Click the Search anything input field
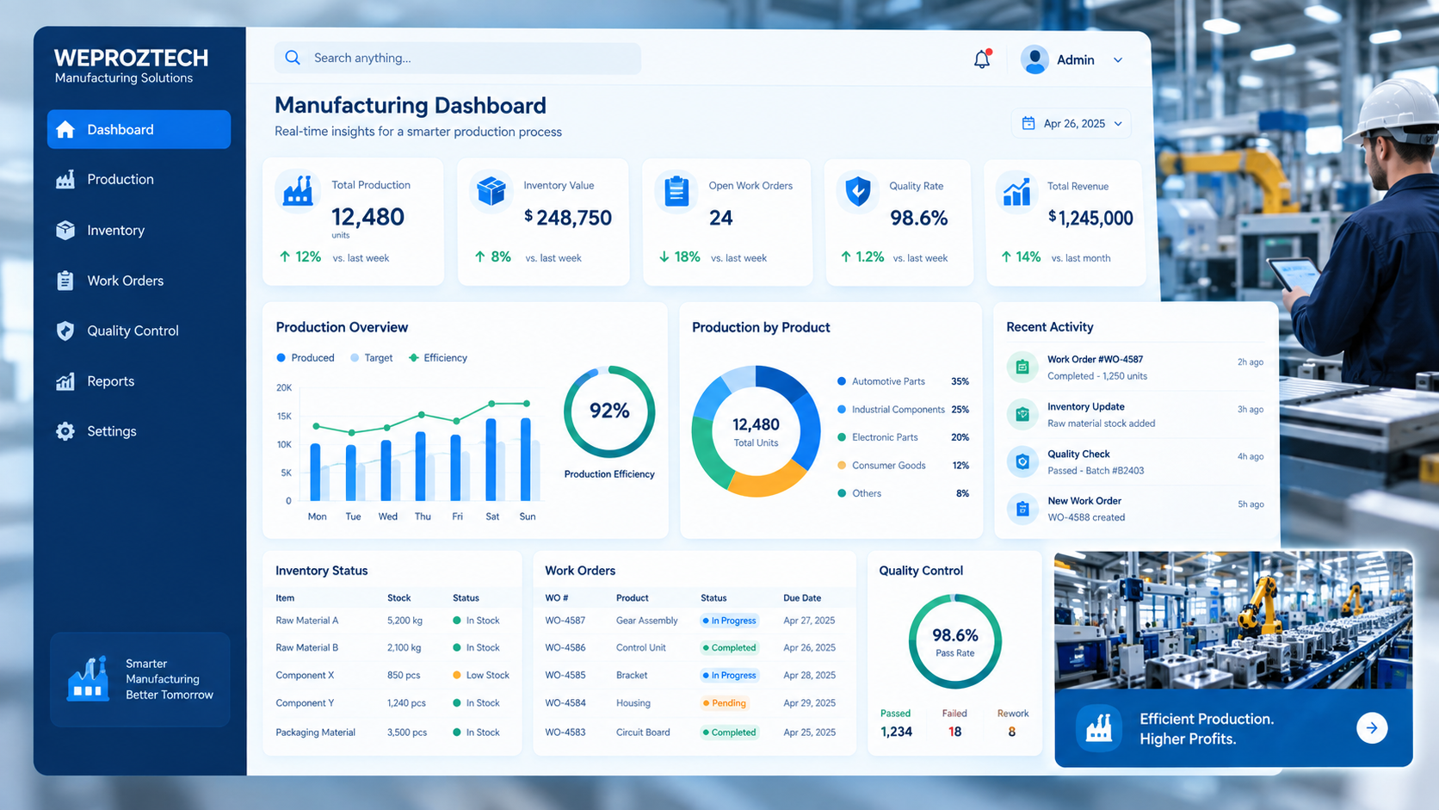The height and width of the screenshot is (810, 1439). [x=458, y=58]
